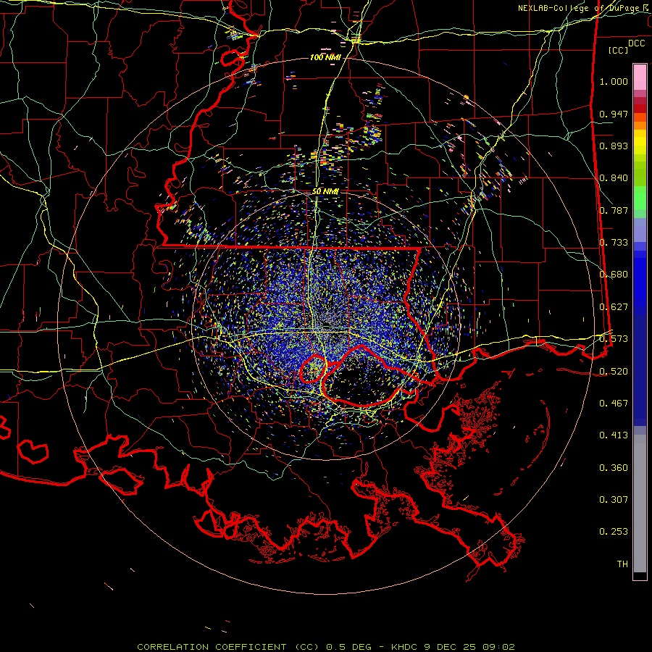Viewport: 652px width, 652px height.
Task: Click the gray low-value color bar segment
Action: (640, 503)
